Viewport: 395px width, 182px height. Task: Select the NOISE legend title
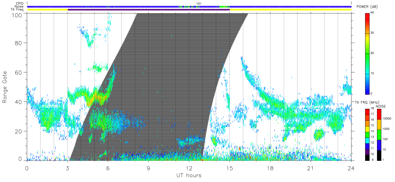pos(381,106)
